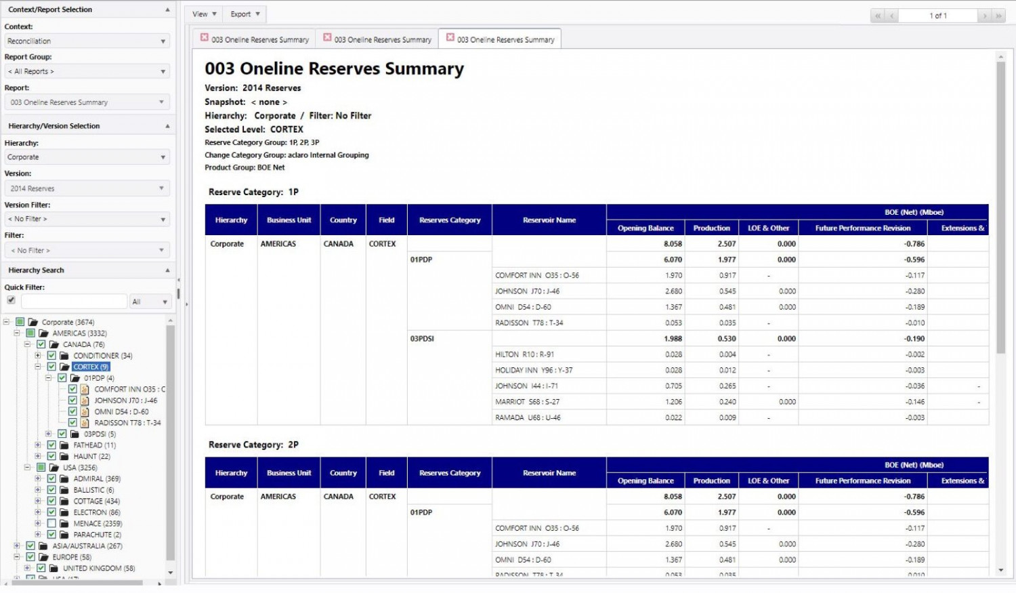Screen dimensions: 1016x593
Task: Click the next page arrow icon
Action: [985, 16]
